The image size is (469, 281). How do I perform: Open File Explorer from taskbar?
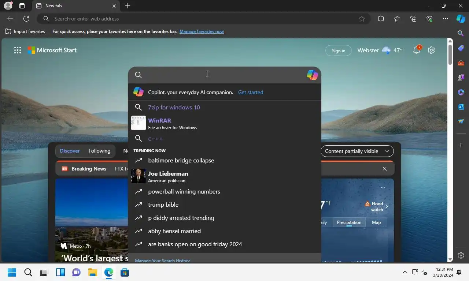pyautogui.click(x=92, y=272)
